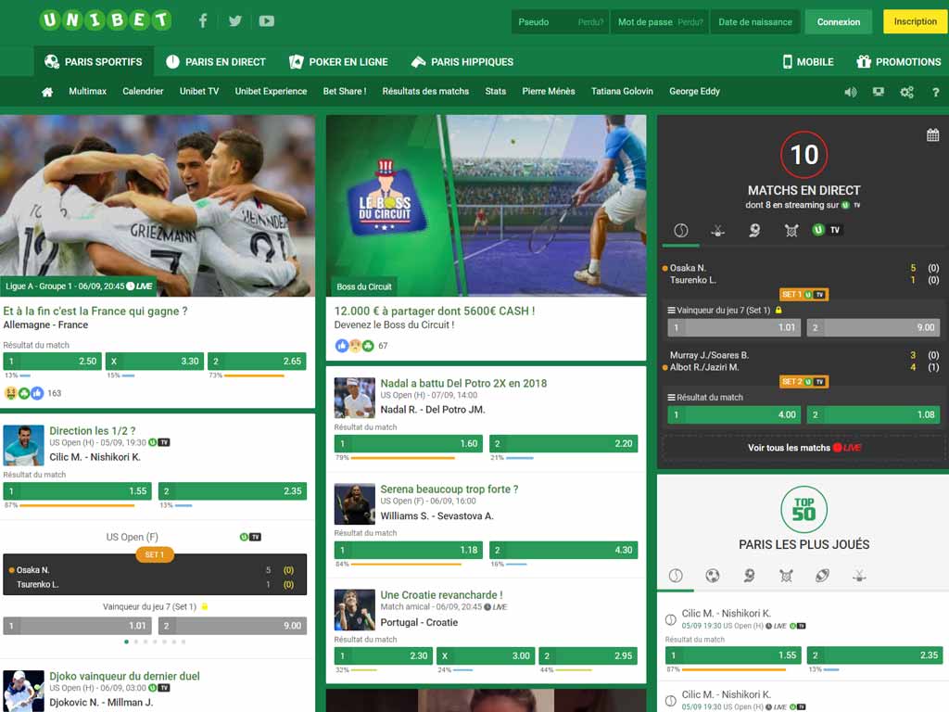The width and height of the screenshot is (949, 712).
Task: Open Unibet Facebook page icon
Action: (203, 21)
